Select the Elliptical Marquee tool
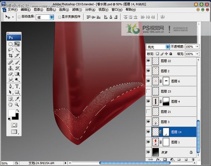This screenshot has height=166, width=211. click(x=10, y=44)
